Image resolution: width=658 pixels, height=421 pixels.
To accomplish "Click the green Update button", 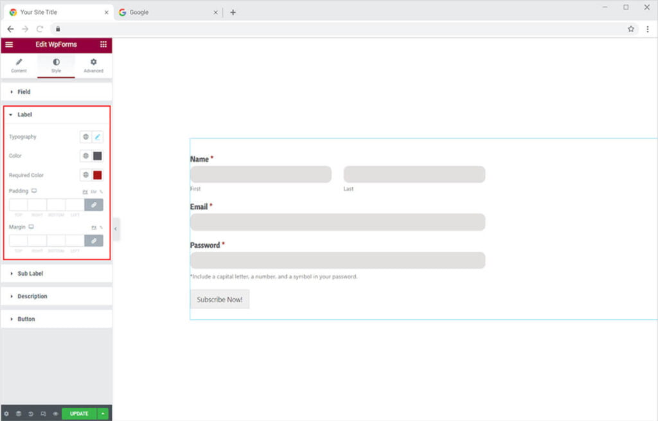I will point(79,414).
